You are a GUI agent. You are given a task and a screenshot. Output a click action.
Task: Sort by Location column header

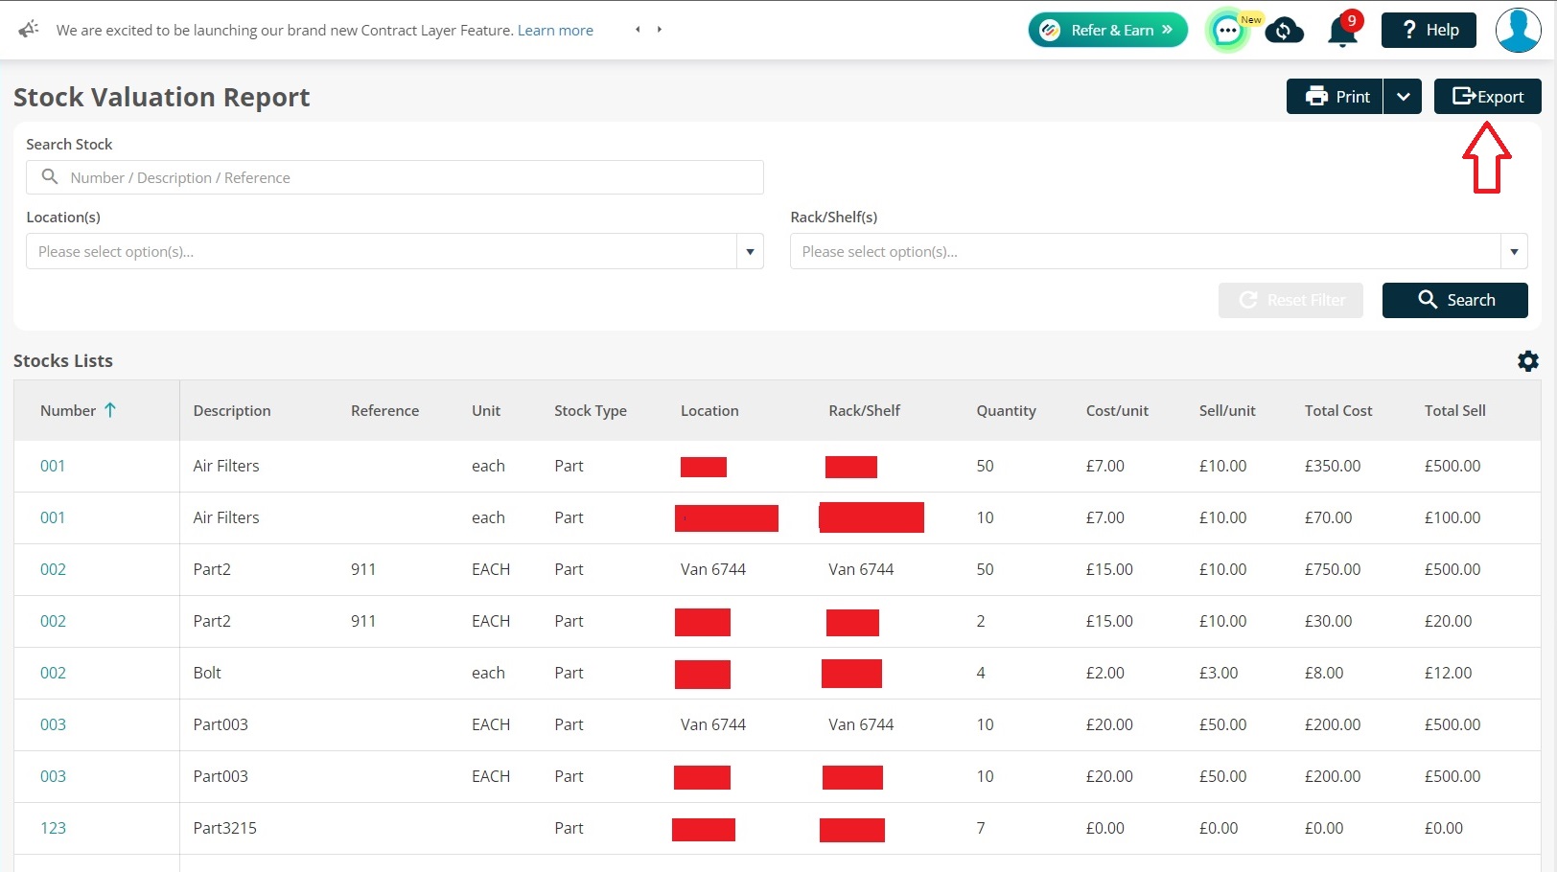tap(709, 410)
